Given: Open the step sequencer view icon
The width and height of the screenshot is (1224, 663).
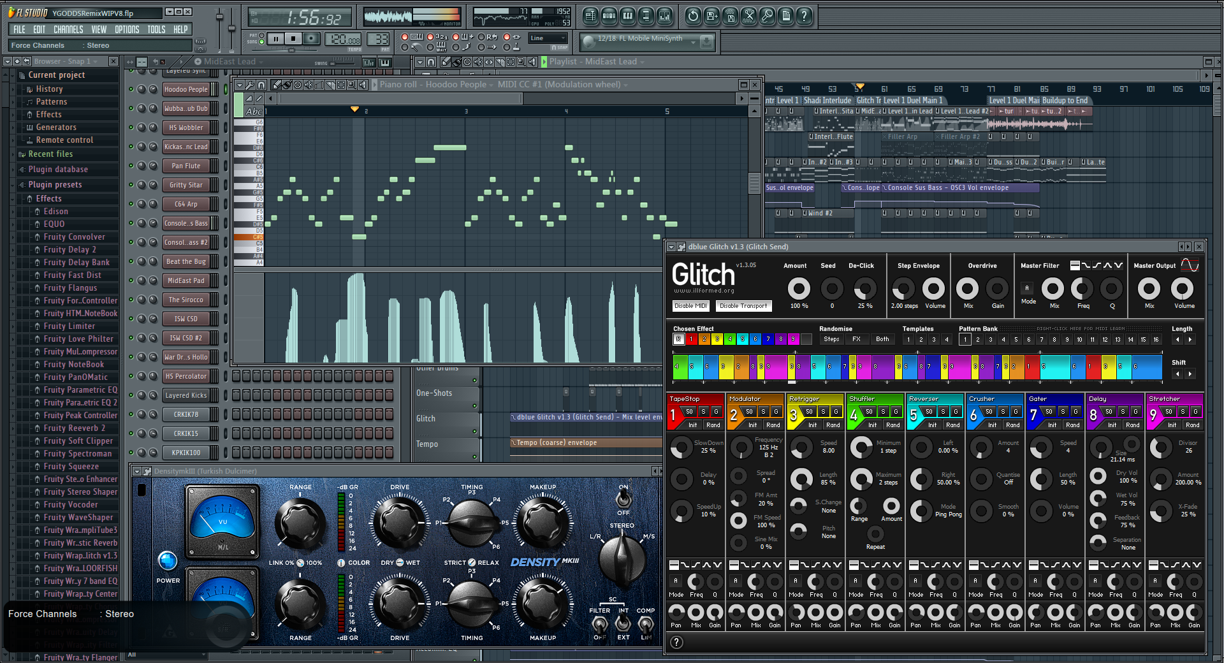Looking at the screenshot, I should (x=609, y=17).
